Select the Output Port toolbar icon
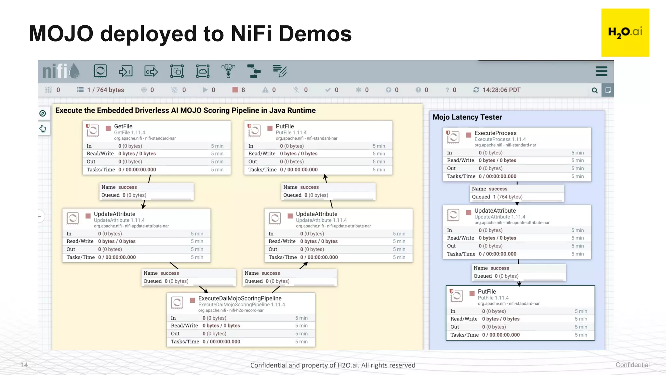 tap(151, 71)
